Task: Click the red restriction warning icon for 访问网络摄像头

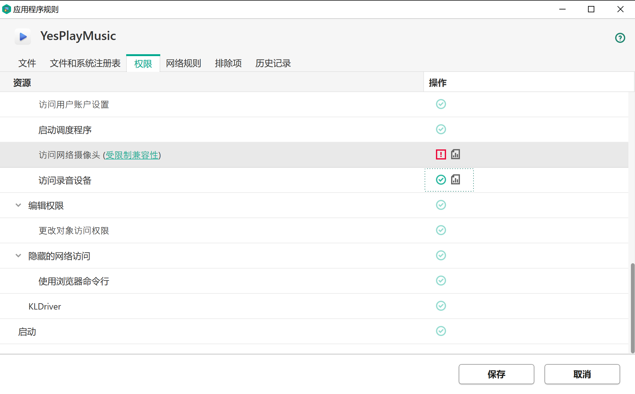Action: [x=441, y=154]
